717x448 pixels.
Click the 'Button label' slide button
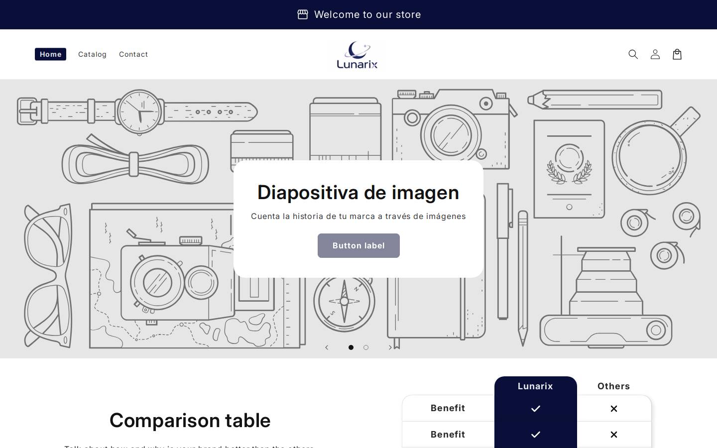coord(358,245)
